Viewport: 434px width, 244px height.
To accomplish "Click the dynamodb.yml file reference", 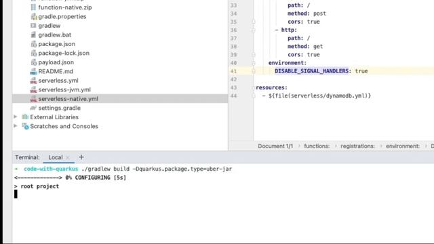I will [319, 96].
